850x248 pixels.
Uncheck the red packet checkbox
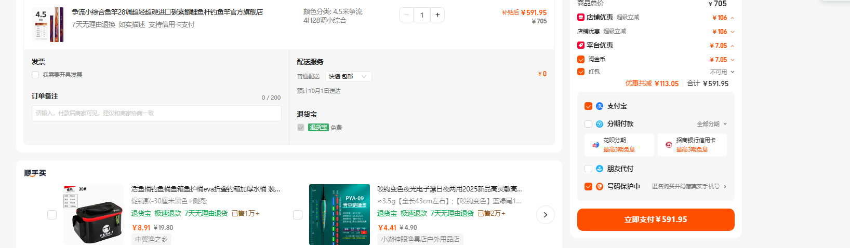pyautogui.click(x=581, y=72)
